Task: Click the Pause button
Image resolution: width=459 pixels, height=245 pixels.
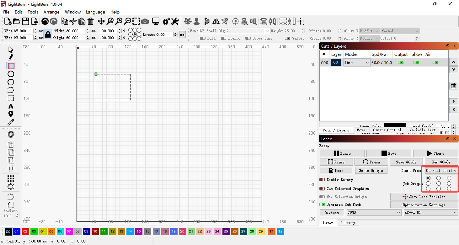Action: tap(342, 153)
